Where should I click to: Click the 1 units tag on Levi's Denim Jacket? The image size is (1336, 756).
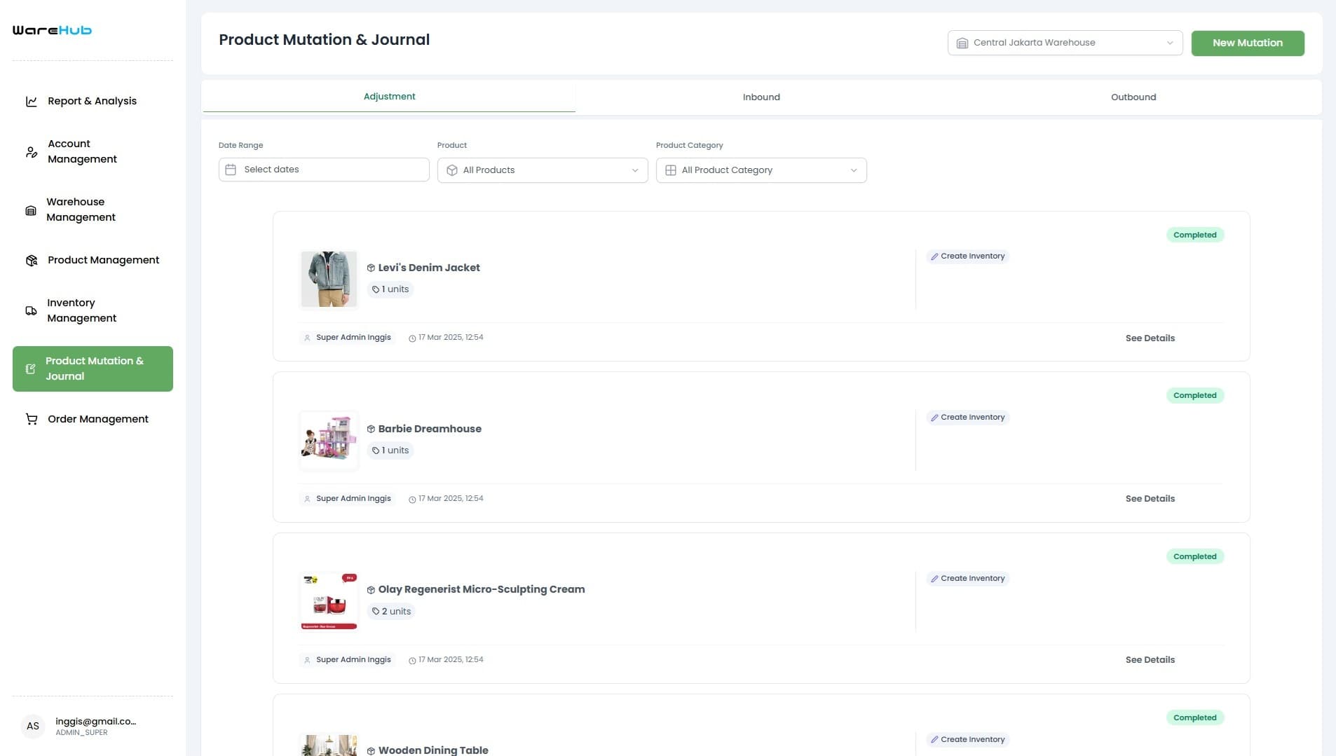(x=390, y=289)
